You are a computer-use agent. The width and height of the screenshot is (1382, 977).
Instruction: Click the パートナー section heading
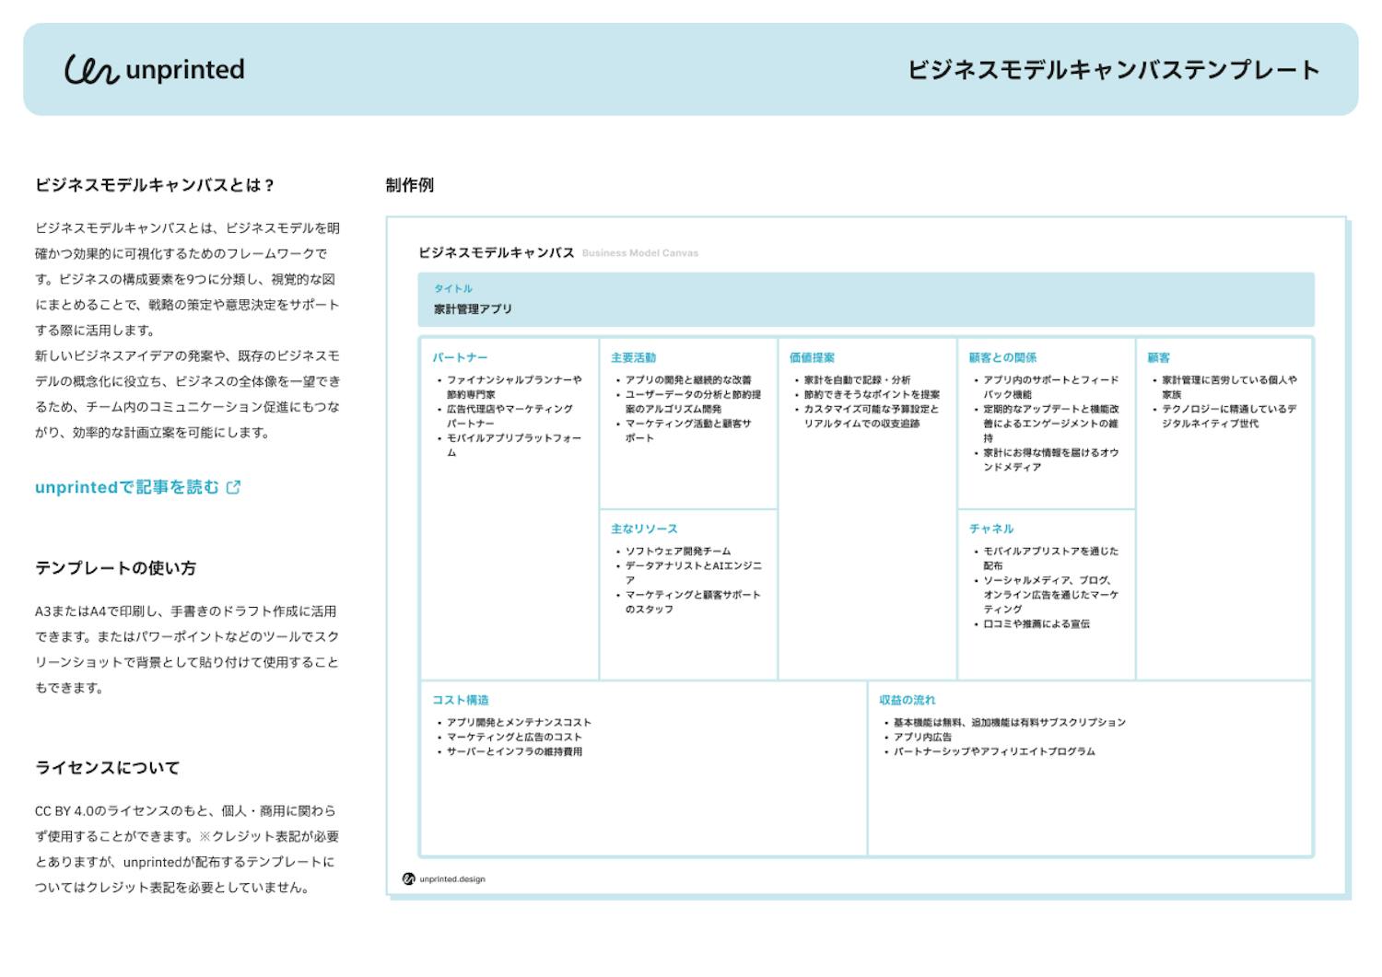[460, 357]
